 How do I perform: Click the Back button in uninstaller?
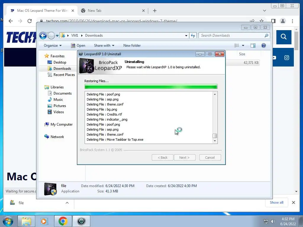pos(162,158)
